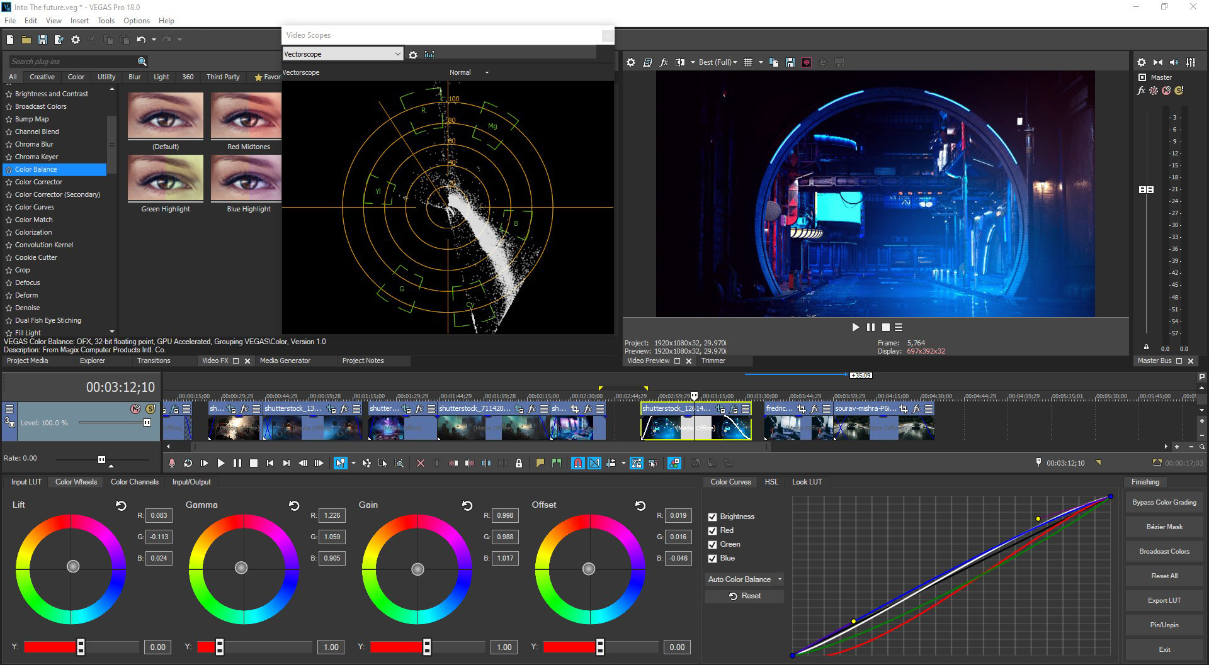1209x665 pixels.
Task: Activate the Split Screen View icon
Action: point(680,62)
